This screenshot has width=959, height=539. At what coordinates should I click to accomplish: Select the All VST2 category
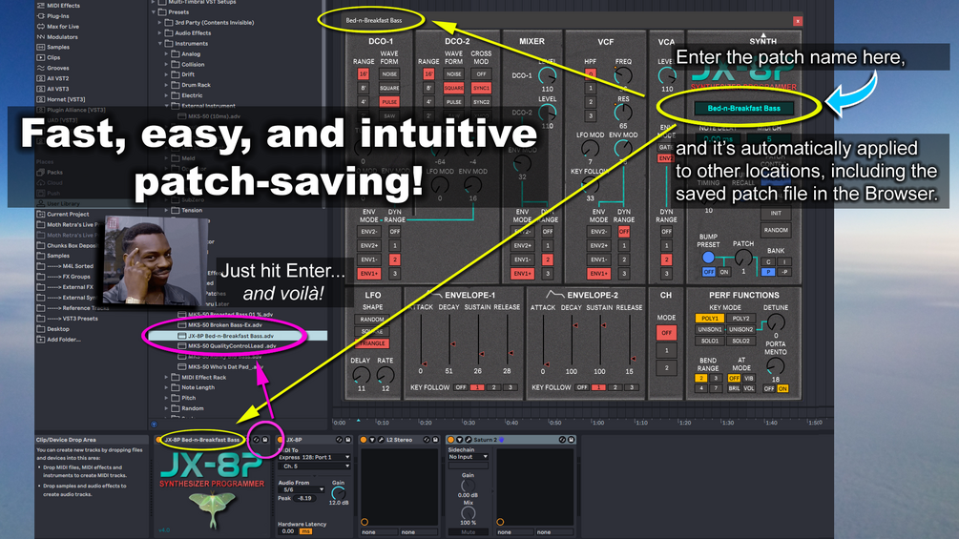53,78
